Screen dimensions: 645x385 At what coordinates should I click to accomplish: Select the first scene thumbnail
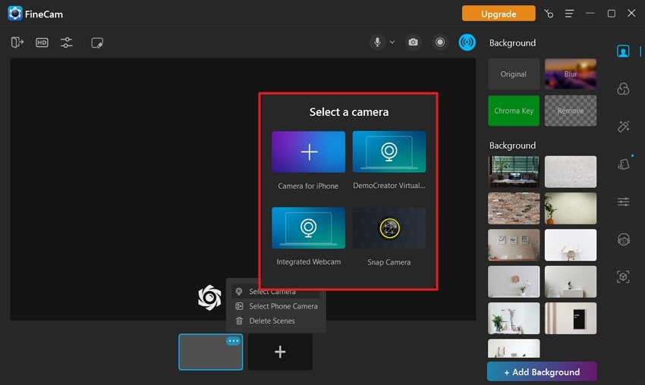(x=211, y=352)
